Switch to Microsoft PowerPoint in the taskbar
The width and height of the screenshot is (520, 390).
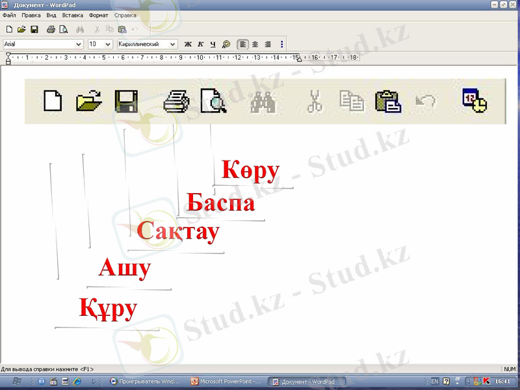tap(224, 382)
